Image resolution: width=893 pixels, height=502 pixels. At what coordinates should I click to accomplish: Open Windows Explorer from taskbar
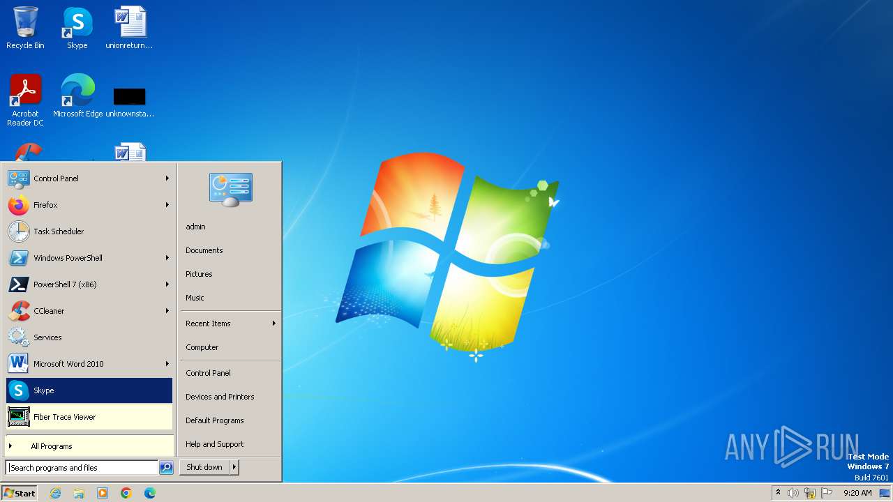point(79,493)
